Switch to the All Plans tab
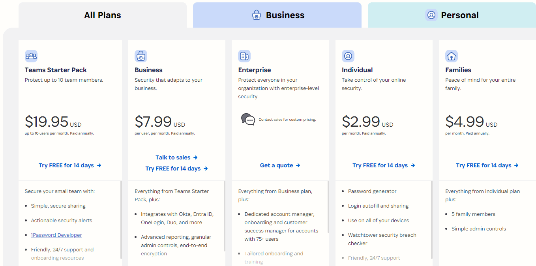The height and width of the screenshot is (266, 536). (x=103, y=15)
